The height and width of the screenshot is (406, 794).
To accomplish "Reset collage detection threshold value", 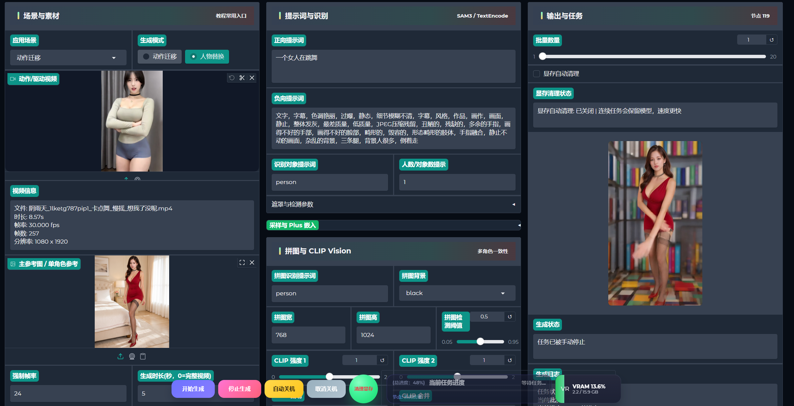I will 510,317.
